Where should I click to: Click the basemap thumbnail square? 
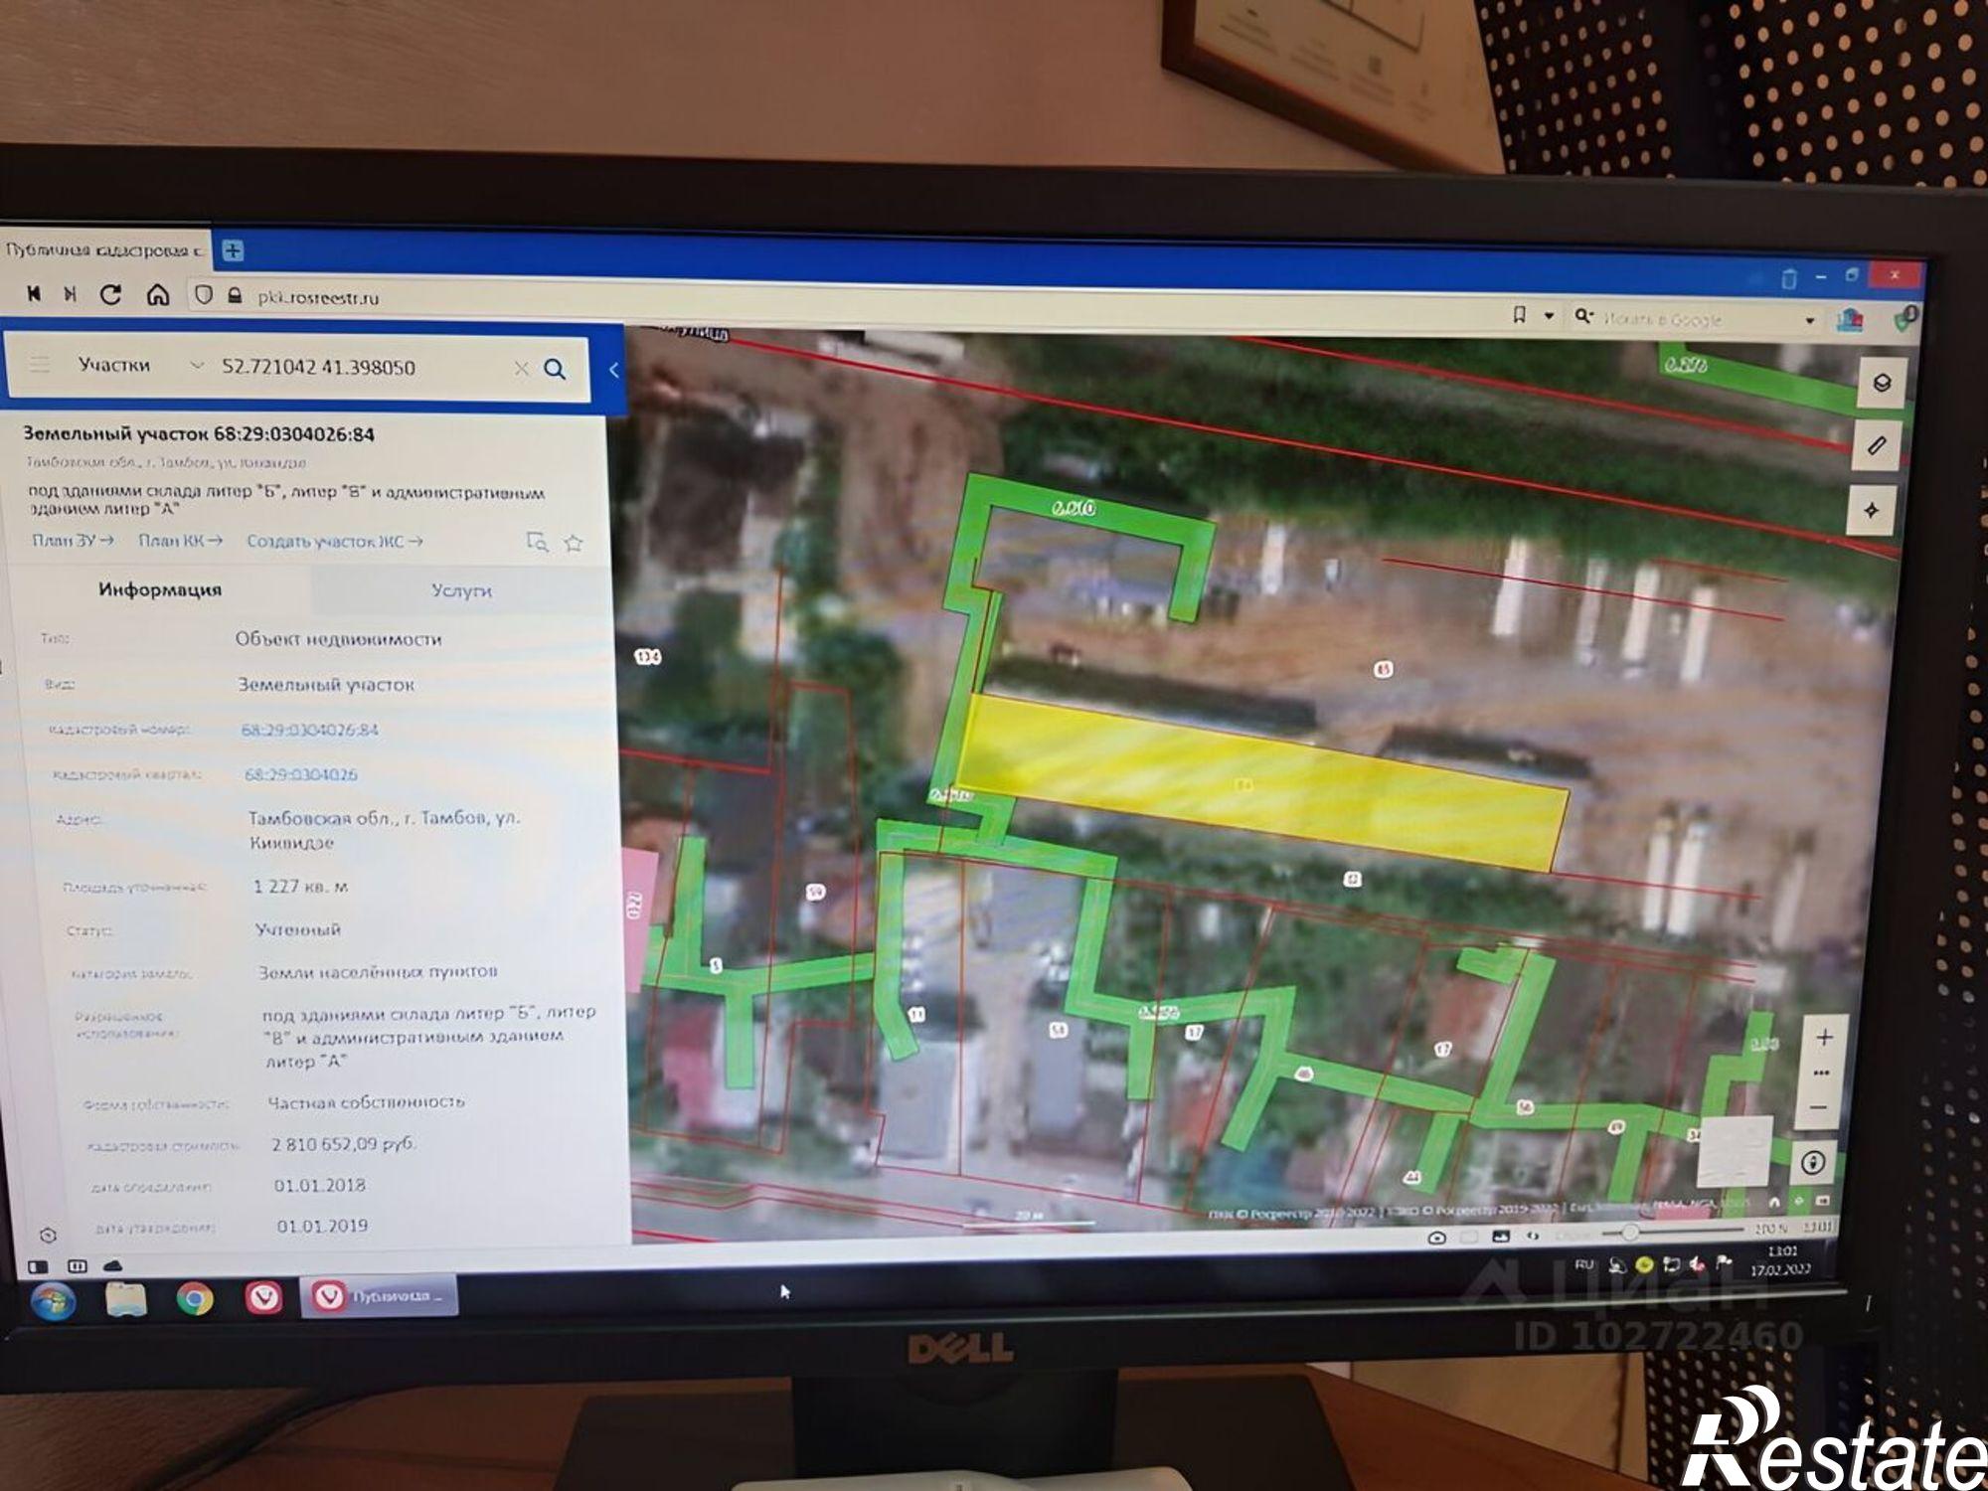[1735, 1150]
